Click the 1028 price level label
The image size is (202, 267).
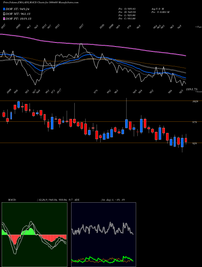(196, 102)
